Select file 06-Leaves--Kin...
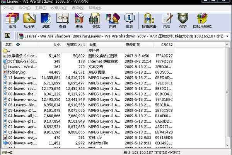This screenshot has height=155, width=232. tap(23, 105)
